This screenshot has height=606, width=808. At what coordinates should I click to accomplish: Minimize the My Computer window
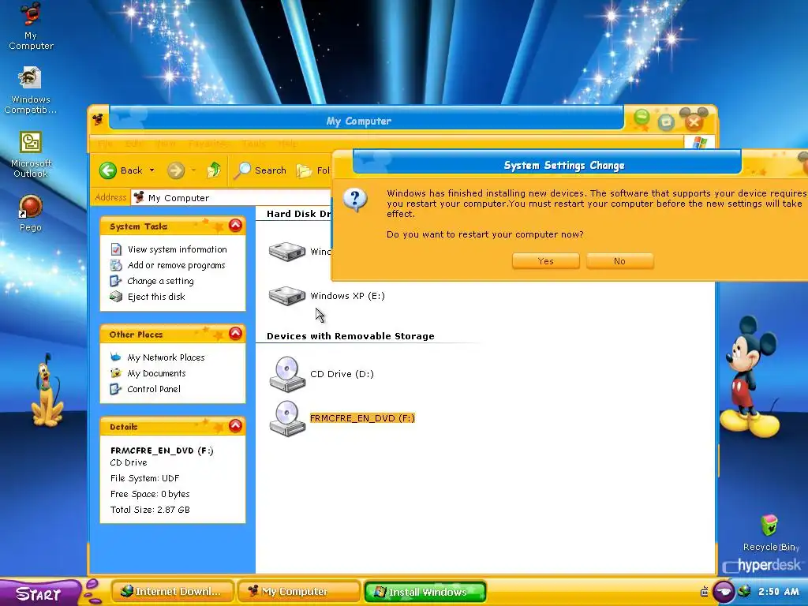click(x=642, y=118)
